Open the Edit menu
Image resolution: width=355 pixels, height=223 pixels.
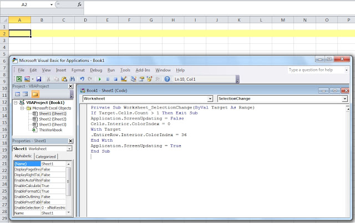click(x=33, y=70)
